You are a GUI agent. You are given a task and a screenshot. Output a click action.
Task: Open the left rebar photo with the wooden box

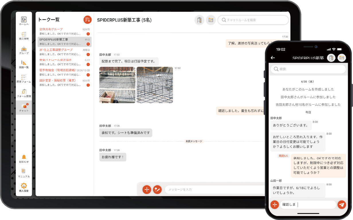(x=117, y=85)
